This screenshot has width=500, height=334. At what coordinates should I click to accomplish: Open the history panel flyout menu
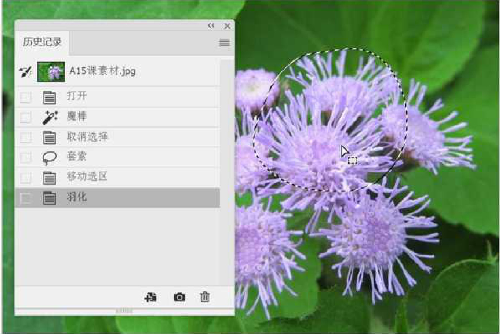(x=224, y=43)
